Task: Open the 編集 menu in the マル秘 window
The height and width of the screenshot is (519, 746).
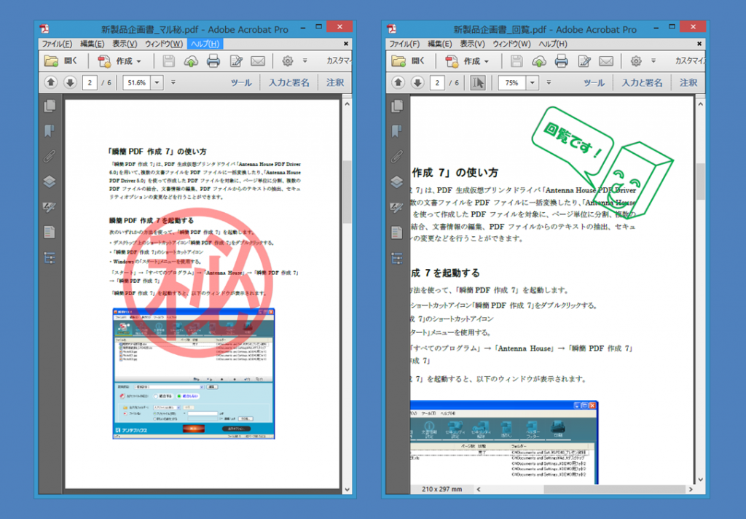Action: click(x=92, y=44)
